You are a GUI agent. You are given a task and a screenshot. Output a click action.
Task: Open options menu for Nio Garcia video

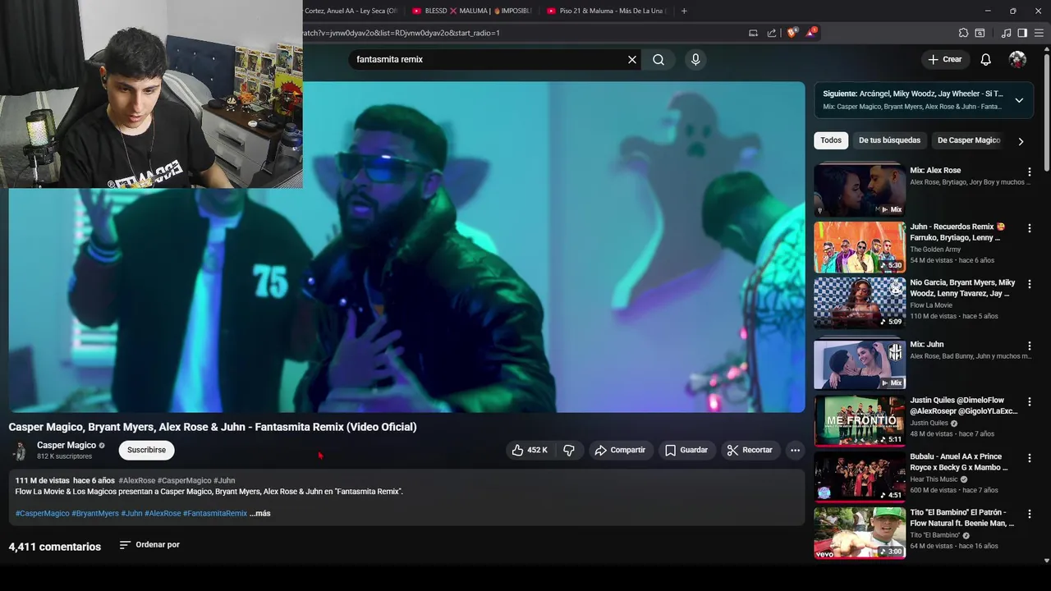[1029, 284]
